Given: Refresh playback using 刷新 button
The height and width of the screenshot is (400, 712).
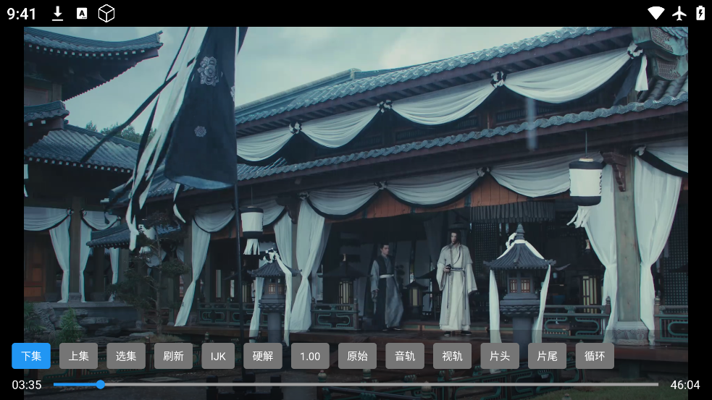Looking at the screenshot, I should 173,356.
